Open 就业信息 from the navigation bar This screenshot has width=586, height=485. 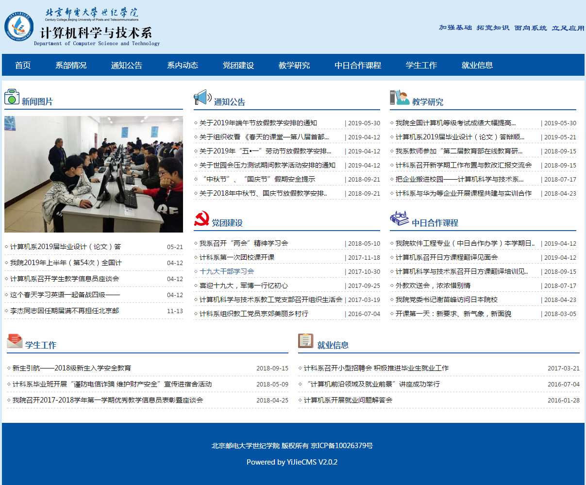[477, 65]
